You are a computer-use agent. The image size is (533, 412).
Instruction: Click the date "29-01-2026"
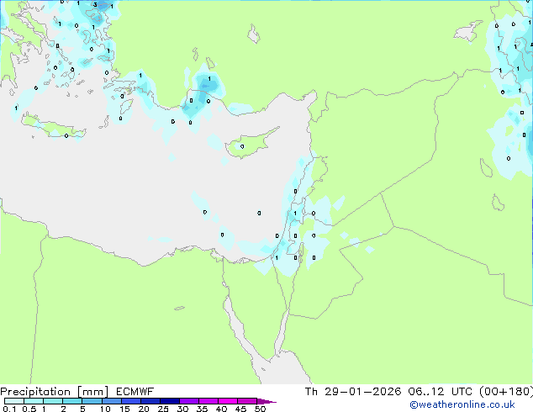362,392
